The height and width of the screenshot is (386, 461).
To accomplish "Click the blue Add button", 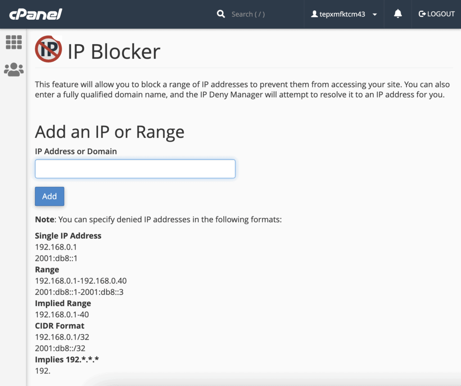I will pos(50,196).
